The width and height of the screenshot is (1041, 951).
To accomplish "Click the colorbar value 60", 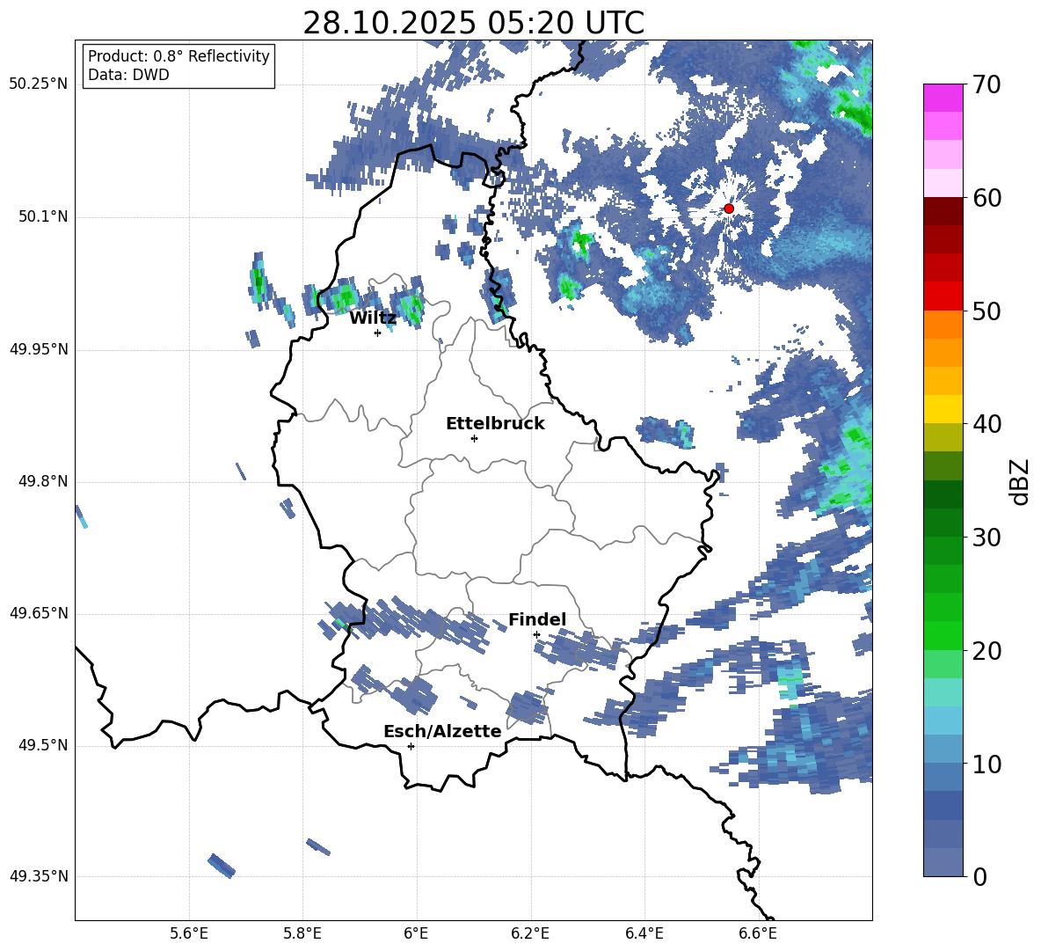I will click(986, 198).
